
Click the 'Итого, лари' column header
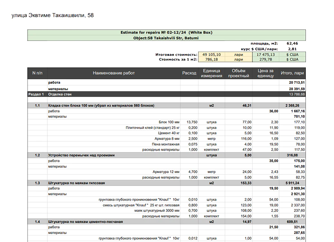(292, 73)
